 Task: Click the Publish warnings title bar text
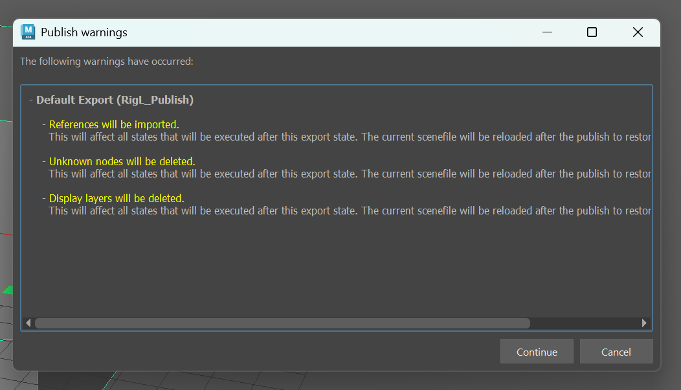(84, 32)
